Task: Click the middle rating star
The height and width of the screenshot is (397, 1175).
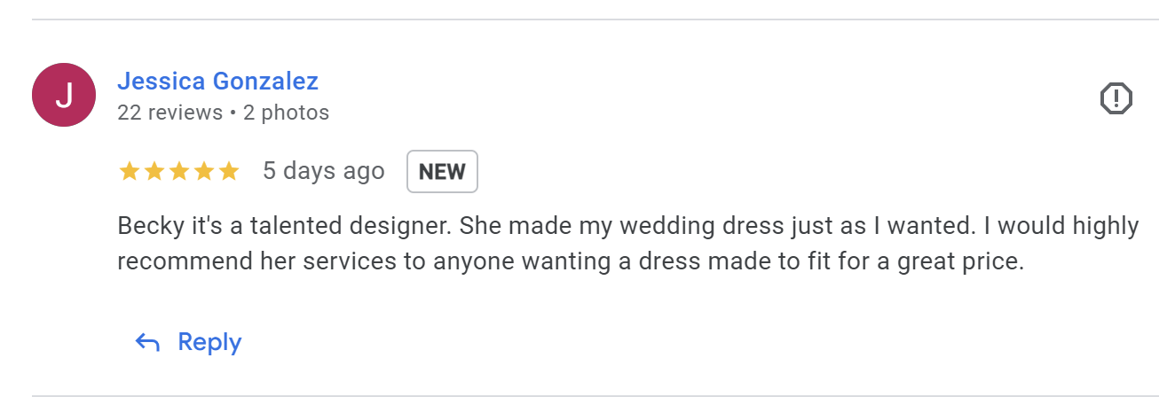Action: point(179,171)
